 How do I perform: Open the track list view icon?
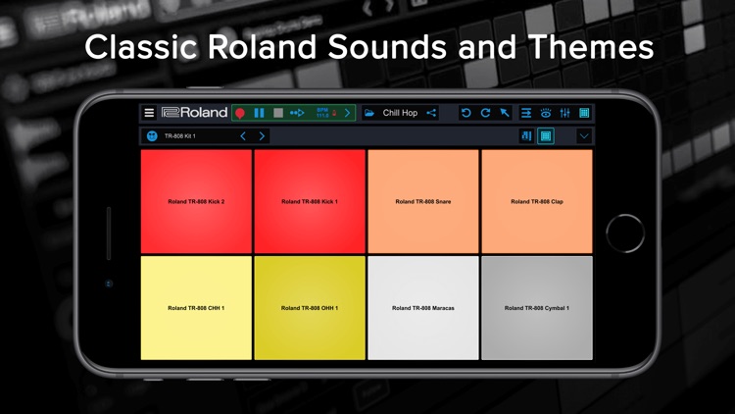tap(526, 113)
